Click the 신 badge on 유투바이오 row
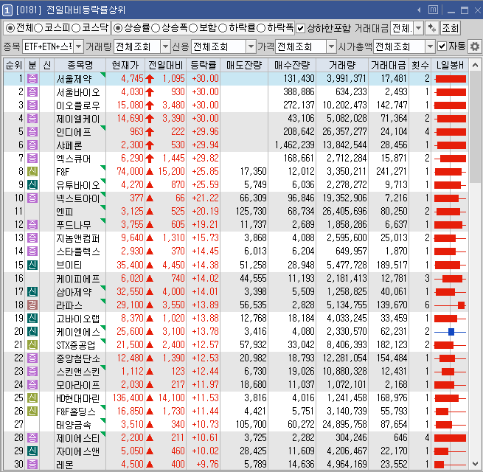 pyautogui.click(x=32, y=184)
